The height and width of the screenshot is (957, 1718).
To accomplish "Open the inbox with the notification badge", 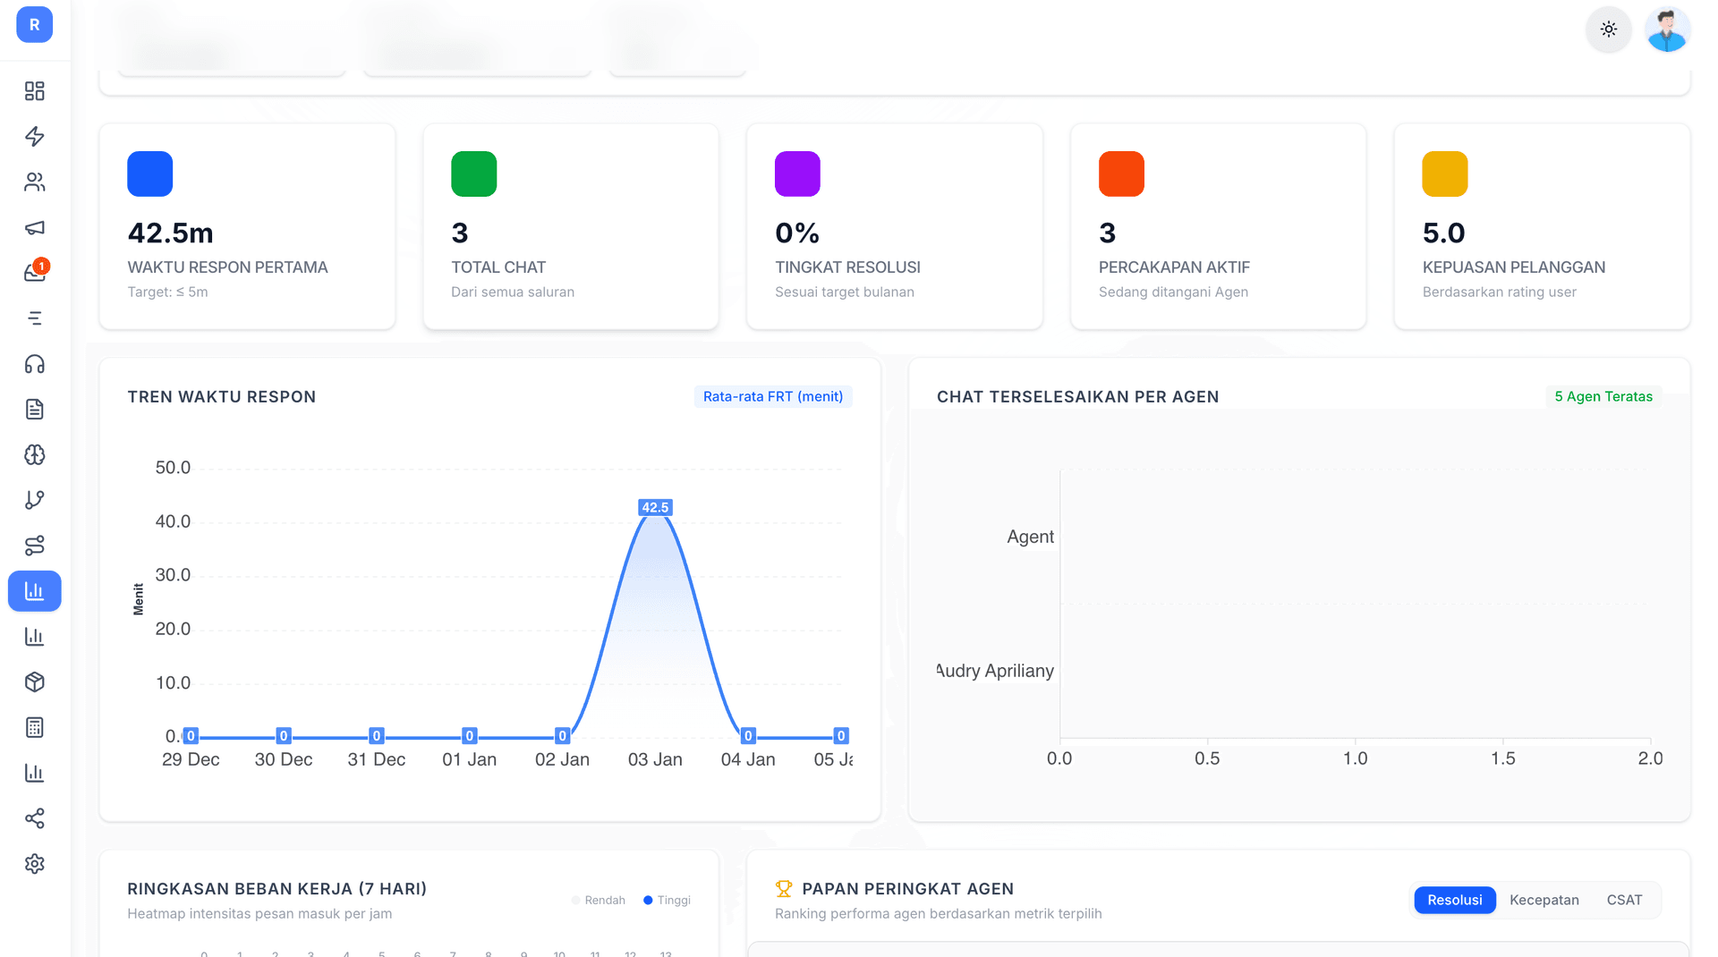I will pyautogui.click(x=35, y=272).
